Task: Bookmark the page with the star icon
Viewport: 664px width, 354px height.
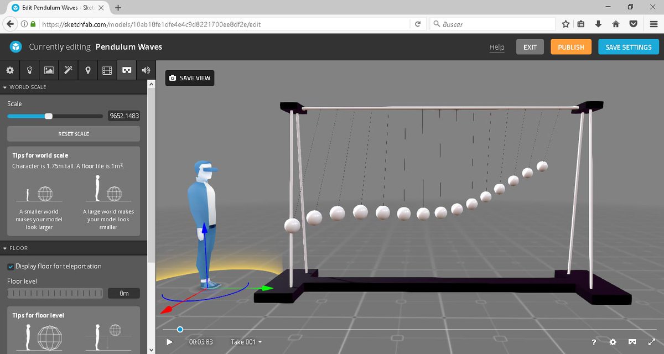Action: 566,24
